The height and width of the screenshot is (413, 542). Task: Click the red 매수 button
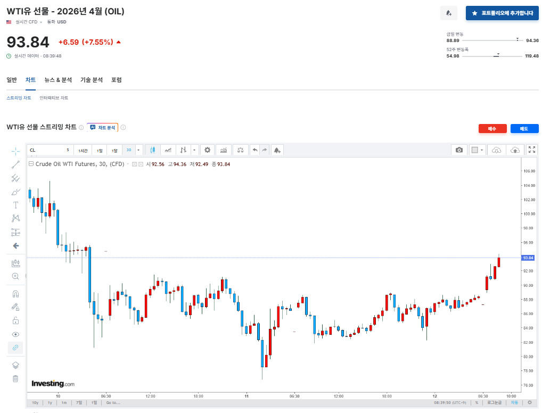tap(492, 128)
